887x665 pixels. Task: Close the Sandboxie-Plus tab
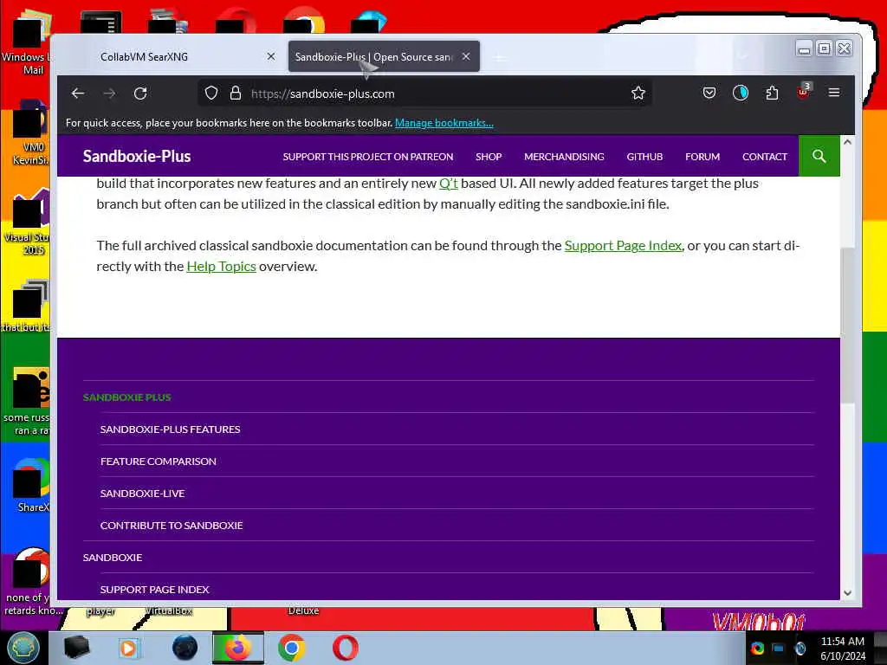pyautogui.click(x=466, y=56)
